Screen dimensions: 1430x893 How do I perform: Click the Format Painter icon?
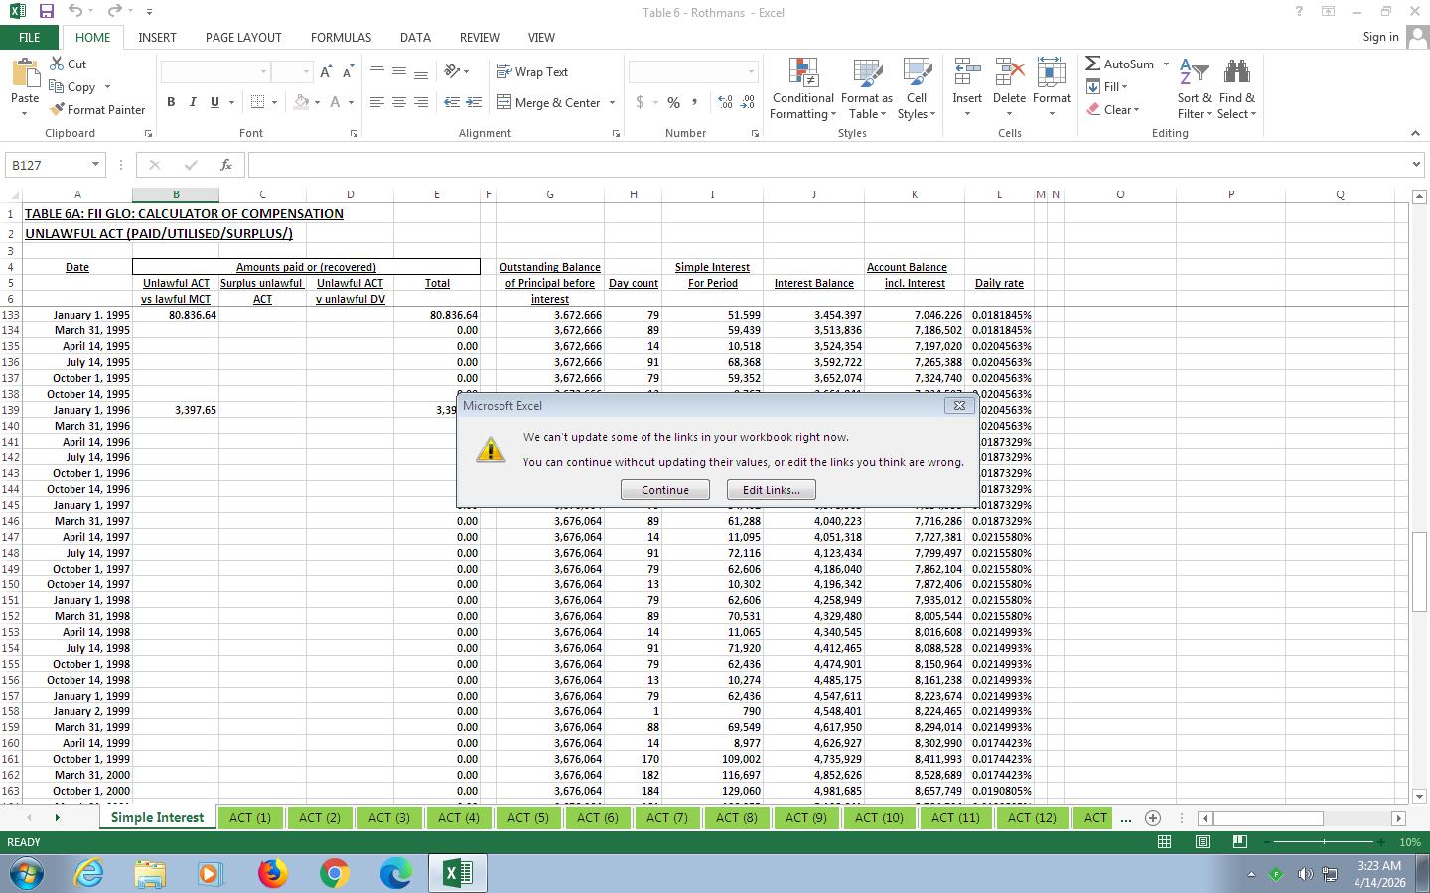(58, 110)
